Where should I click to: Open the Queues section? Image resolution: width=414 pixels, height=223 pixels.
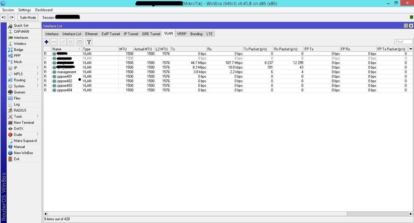[19, 92]
